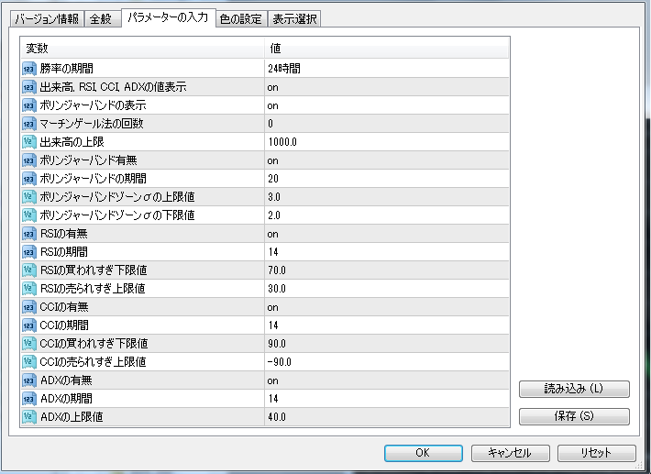Click the icon beside ボリンジャーバンドゾーンσの下限値
This screenshot has height=474, width=651.
(x=29, y=215)
